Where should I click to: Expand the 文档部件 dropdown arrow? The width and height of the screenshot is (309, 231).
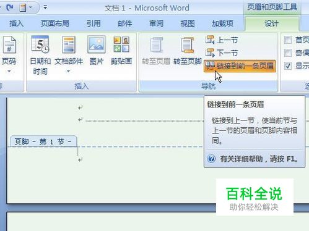(68, 71)
